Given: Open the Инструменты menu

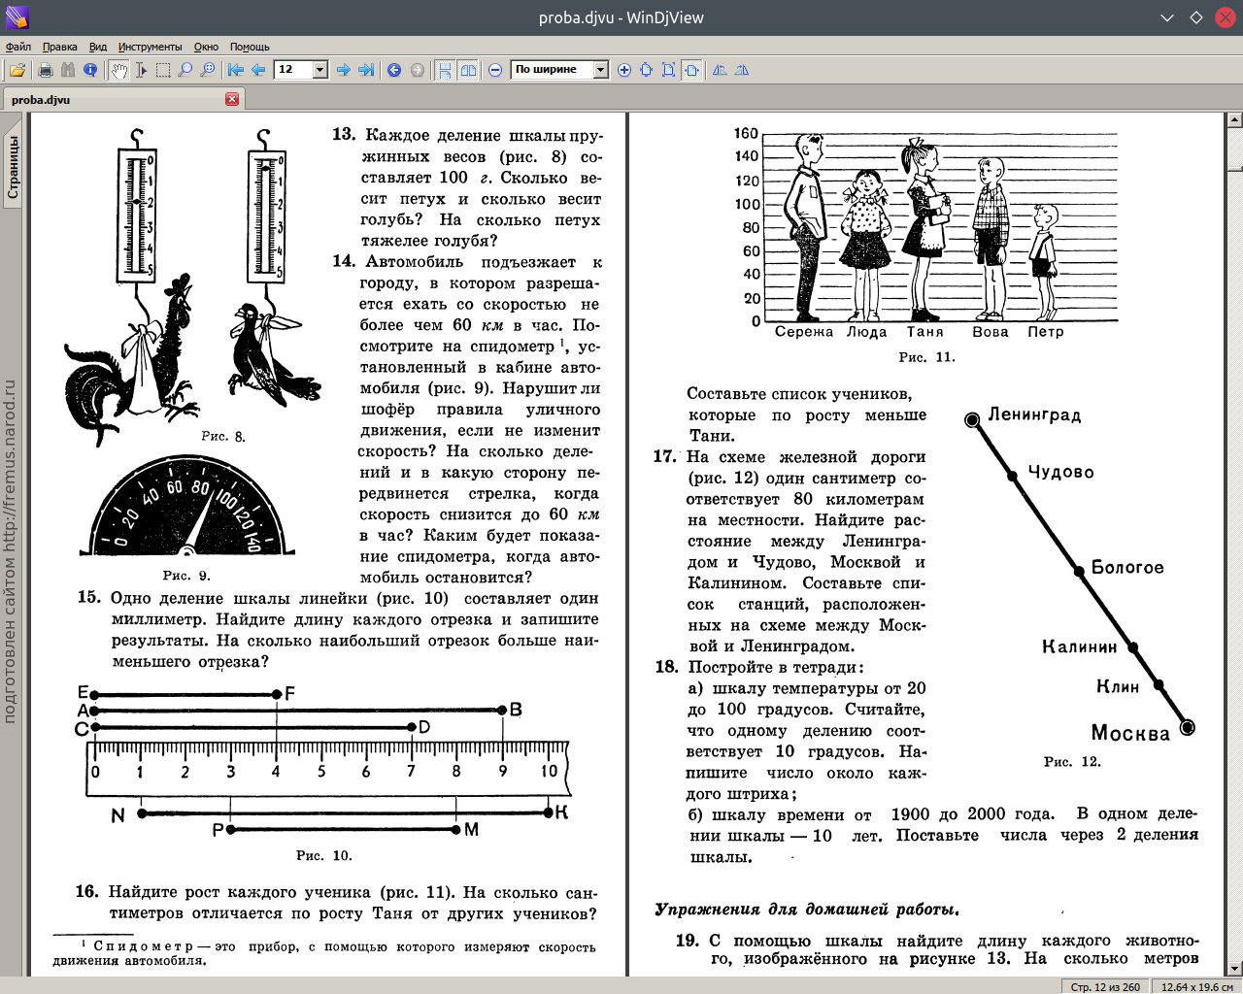Looking at the screenshot, I should pos(150,47).
